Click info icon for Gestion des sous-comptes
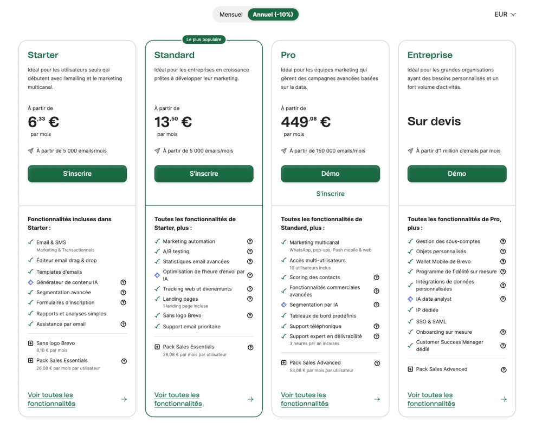The image size is (555, 423). pyautogui.click(x=503, y=241)
